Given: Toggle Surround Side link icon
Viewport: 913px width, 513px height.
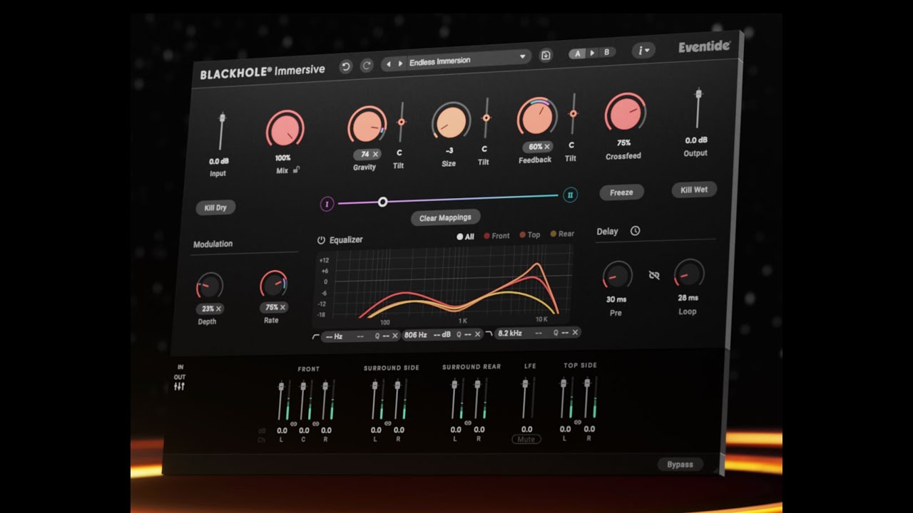Looking at the screenshot, I should pyautogui.click(x=387, y=423).
